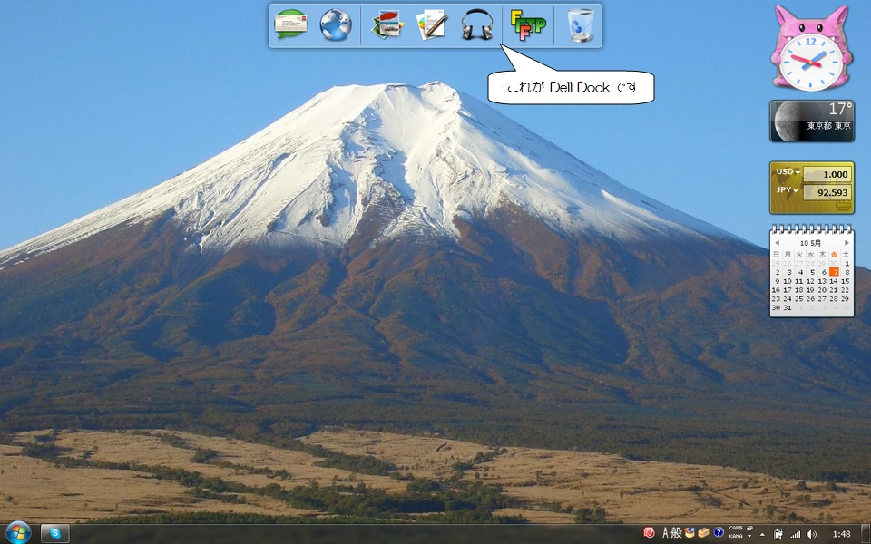Screen dimensions: 871x544
Task: Launch FFFTP from the Dell Dock
Action: coord(528,25)
